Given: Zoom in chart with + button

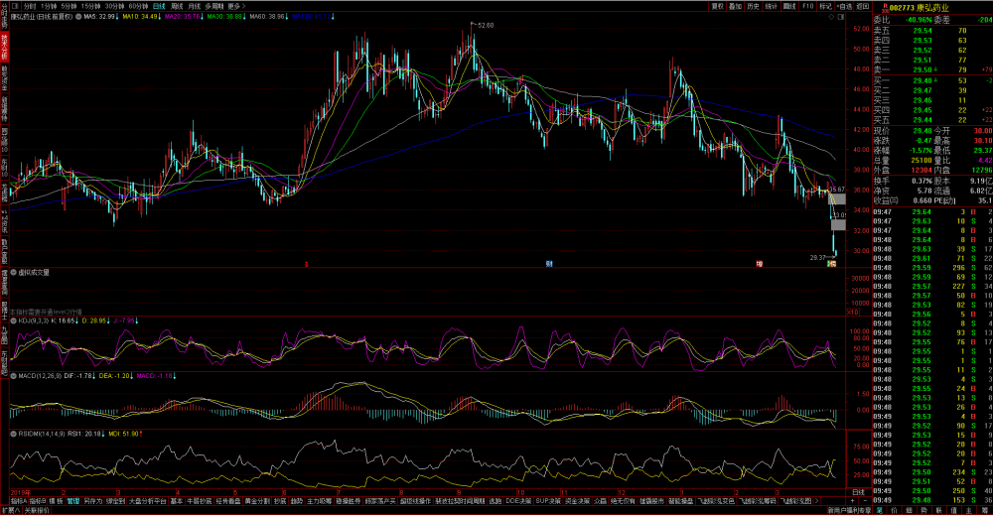Looking at the screenshot, I should [x=852, y=501].
